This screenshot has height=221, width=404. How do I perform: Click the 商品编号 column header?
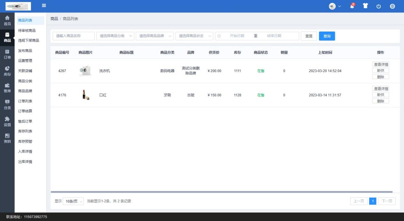pyautogui.click(x=62, y=53)
